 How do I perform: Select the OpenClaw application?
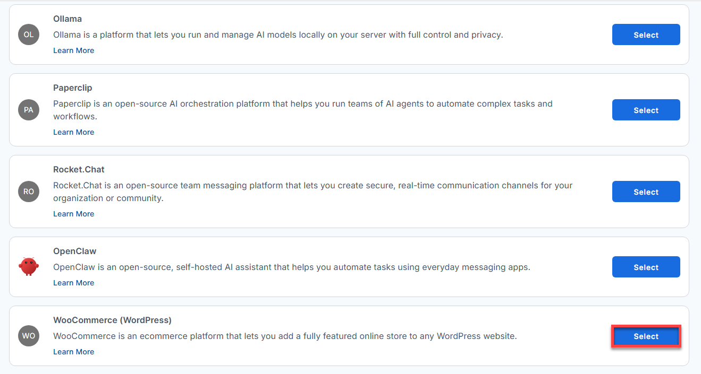click(646, 267)
